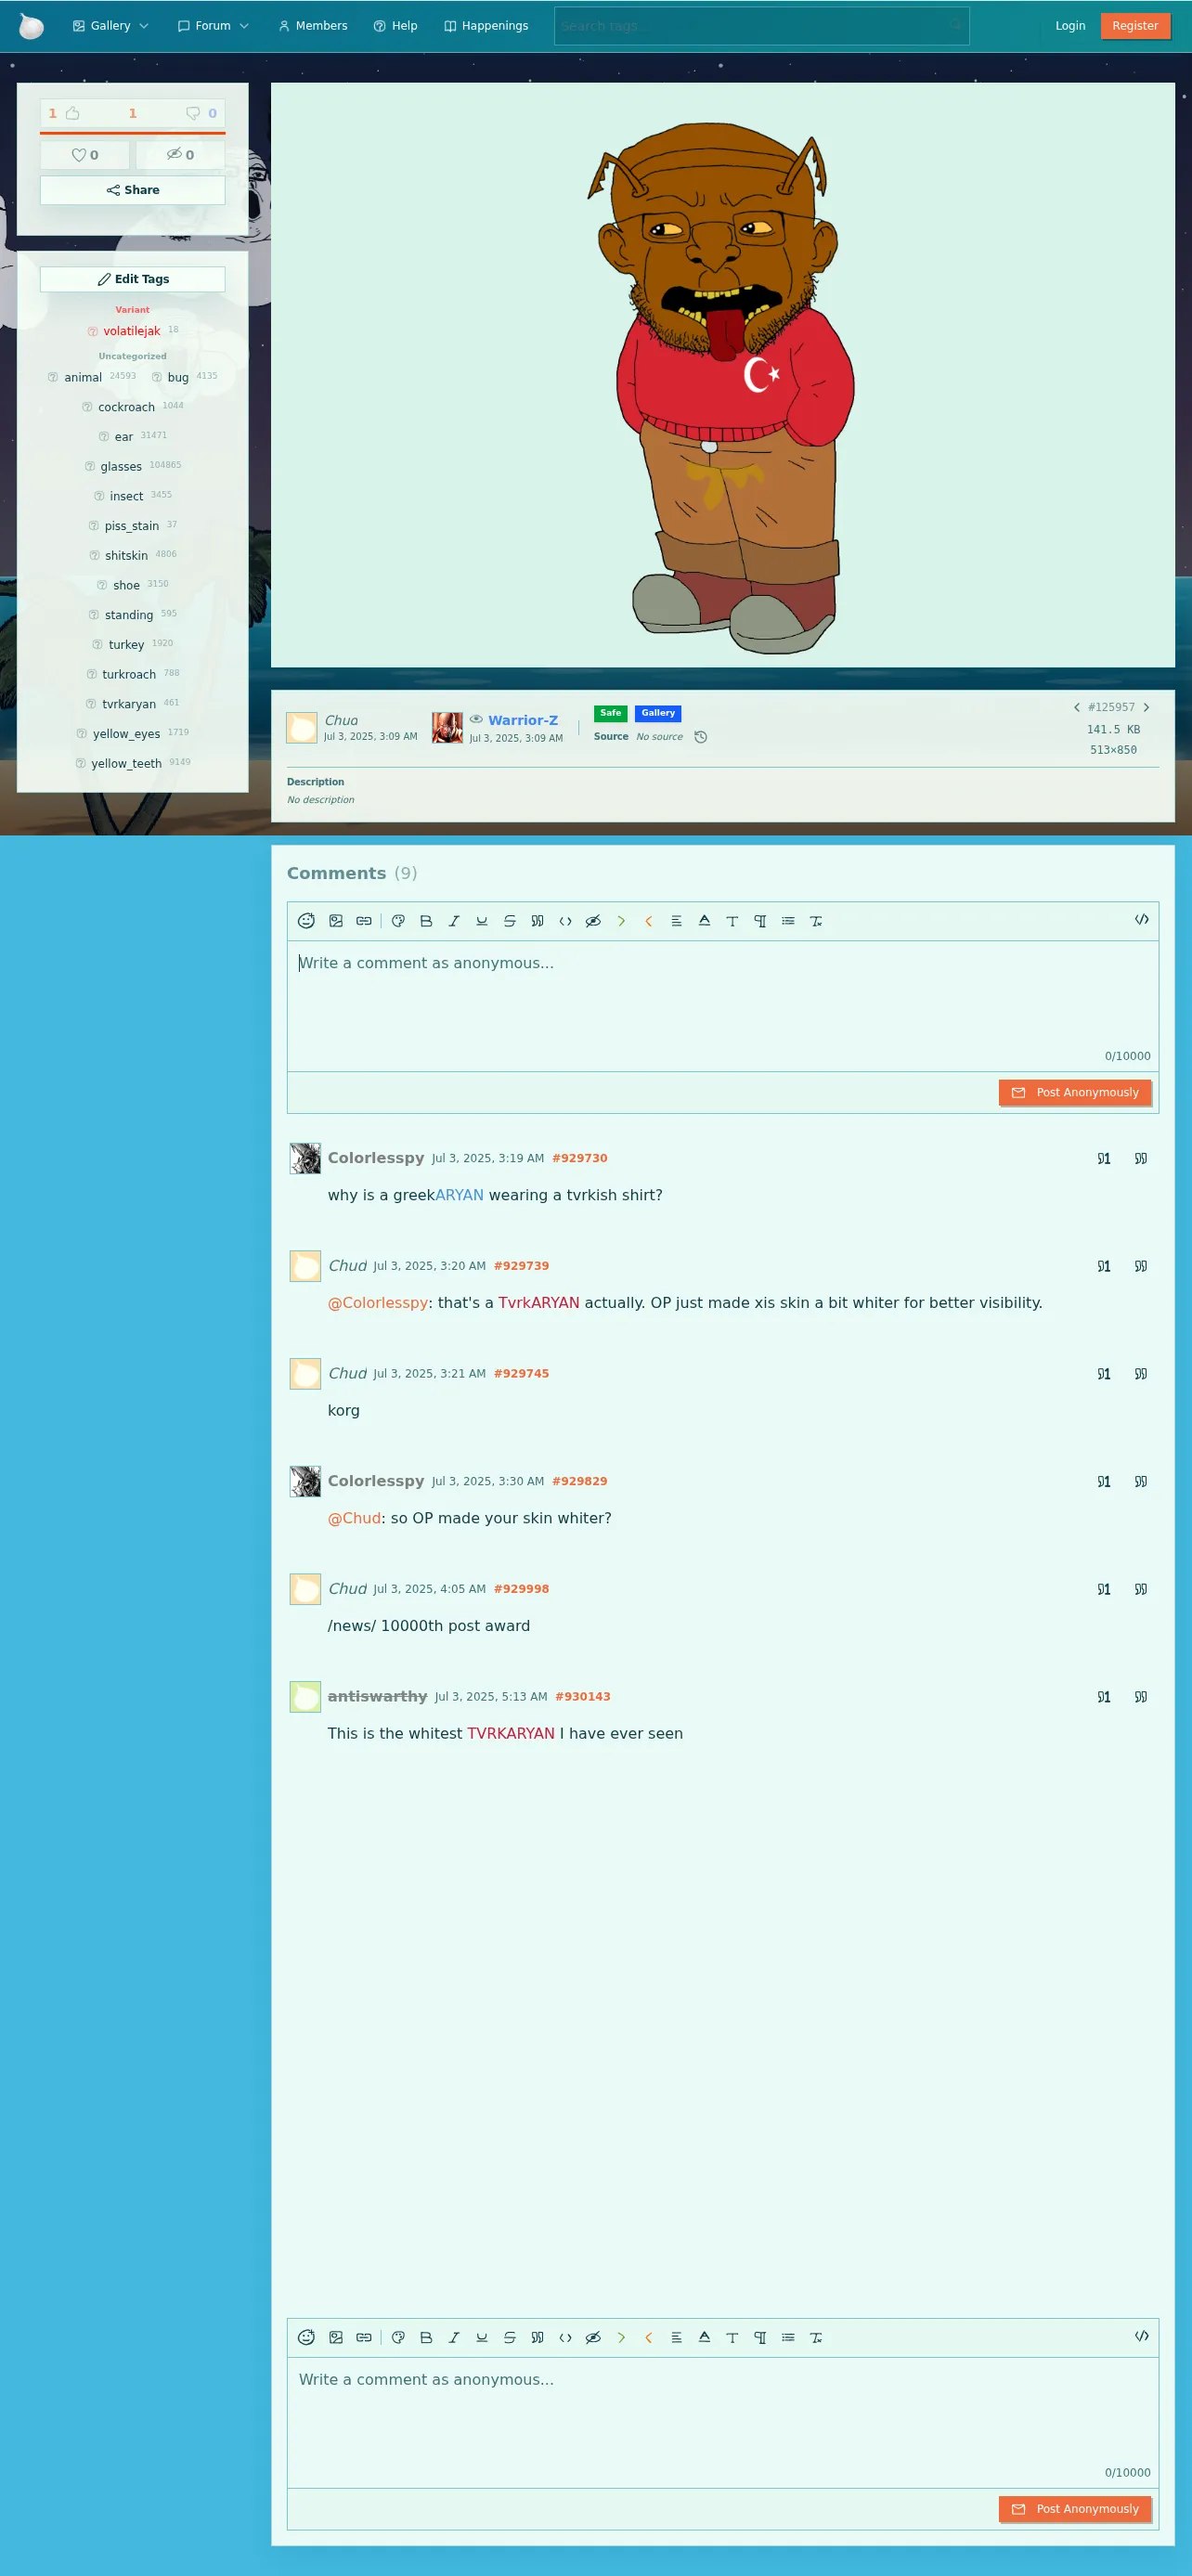Reply to Colorlesspy's comment #929730
The image size is (1192, 2576).
[x=1104, y=1159]
